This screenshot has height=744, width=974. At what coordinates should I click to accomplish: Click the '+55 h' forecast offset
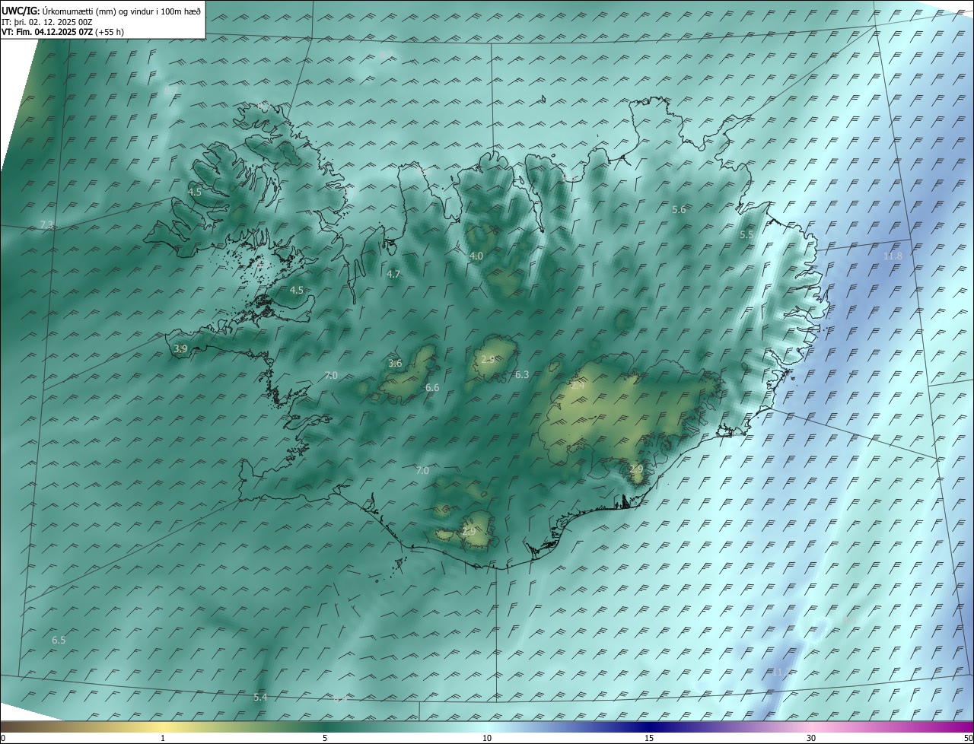(110, 32)
